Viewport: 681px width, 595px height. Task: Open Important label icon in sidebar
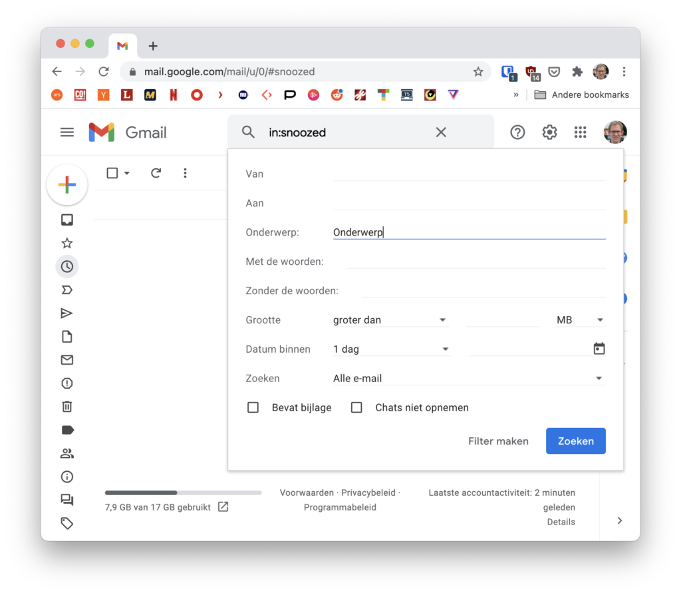(67, 290)
